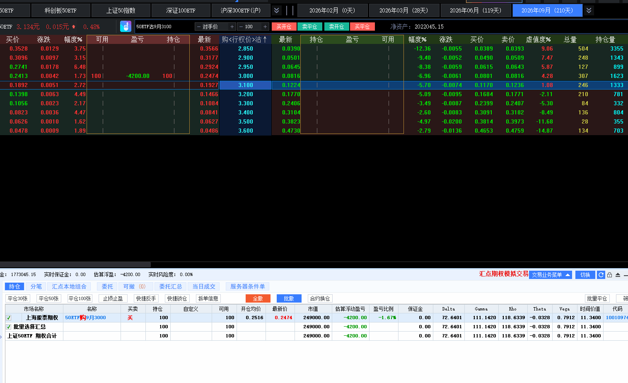Viewport: 628px width, 383px height.
Task: Expand more expiry months after 2026年09月
Action: 589,10
